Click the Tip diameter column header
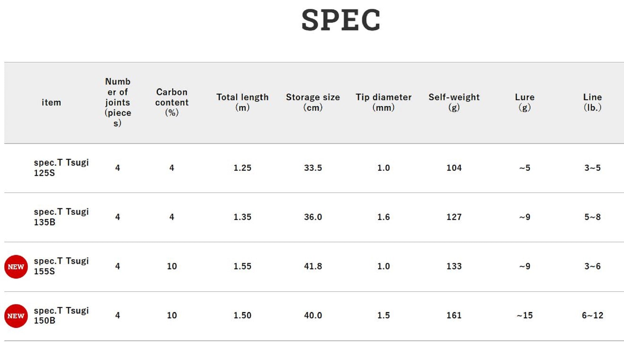 coord(383,102)
